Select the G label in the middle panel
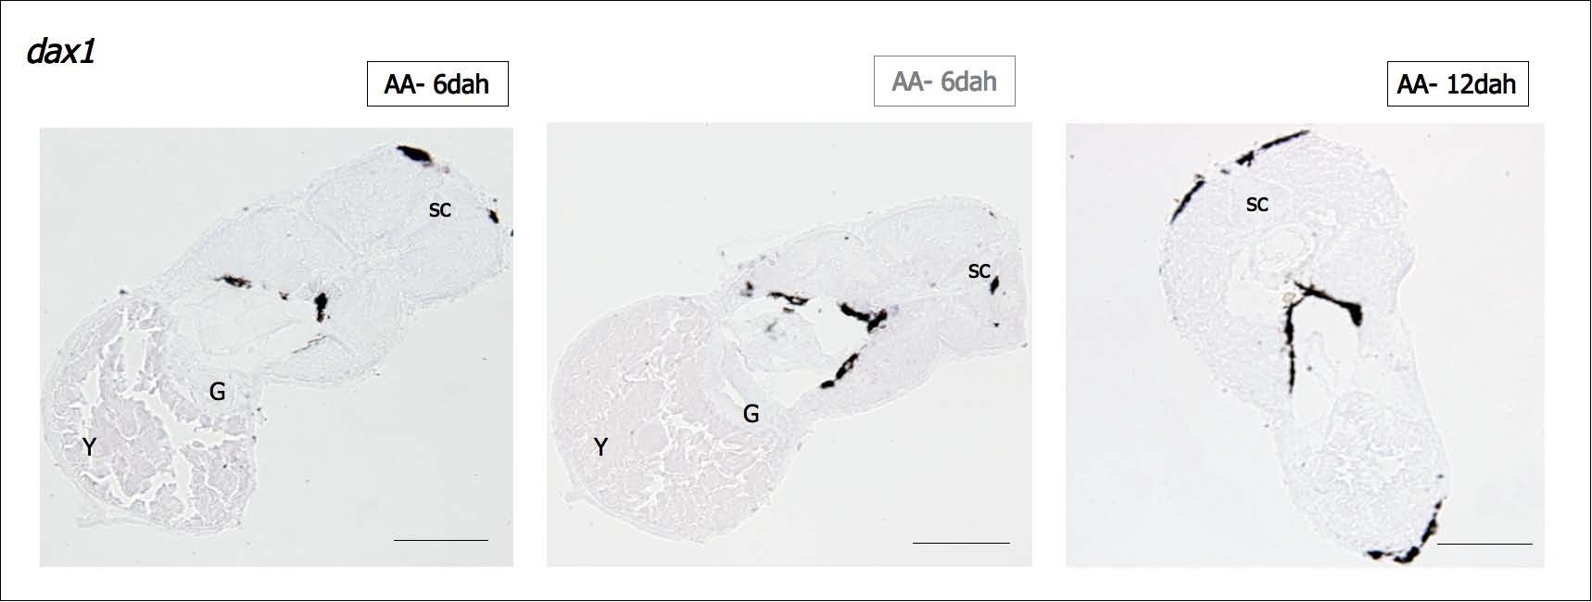This screenshot has width=1592, height=602. [x=752, y=414]
